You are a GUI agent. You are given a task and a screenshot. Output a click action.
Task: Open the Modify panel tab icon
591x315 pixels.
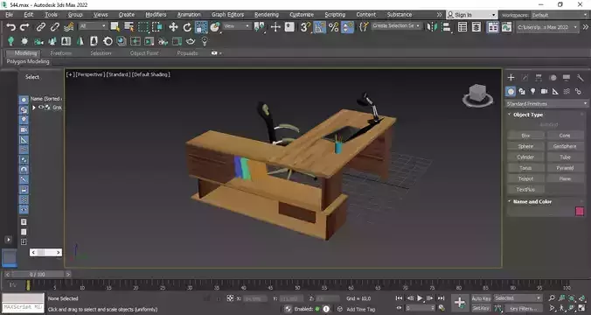pyautogui.click(x=525, y=77)
